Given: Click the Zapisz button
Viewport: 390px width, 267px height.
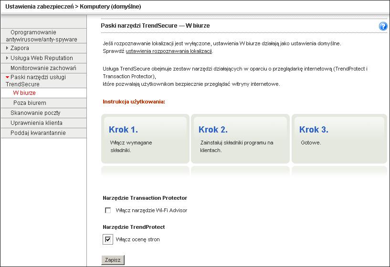Looking at the screenshot, I should point(113,260).
